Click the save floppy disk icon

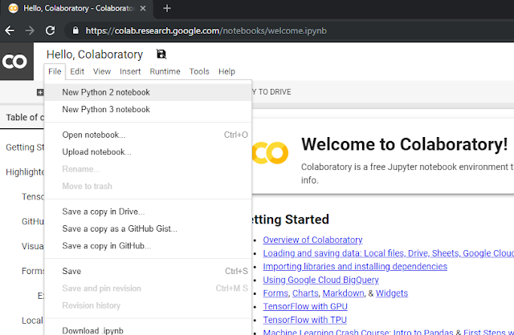(161, 54)
